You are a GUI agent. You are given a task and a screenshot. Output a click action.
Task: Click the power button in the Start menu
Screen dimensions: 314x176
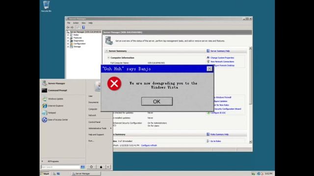91,167
